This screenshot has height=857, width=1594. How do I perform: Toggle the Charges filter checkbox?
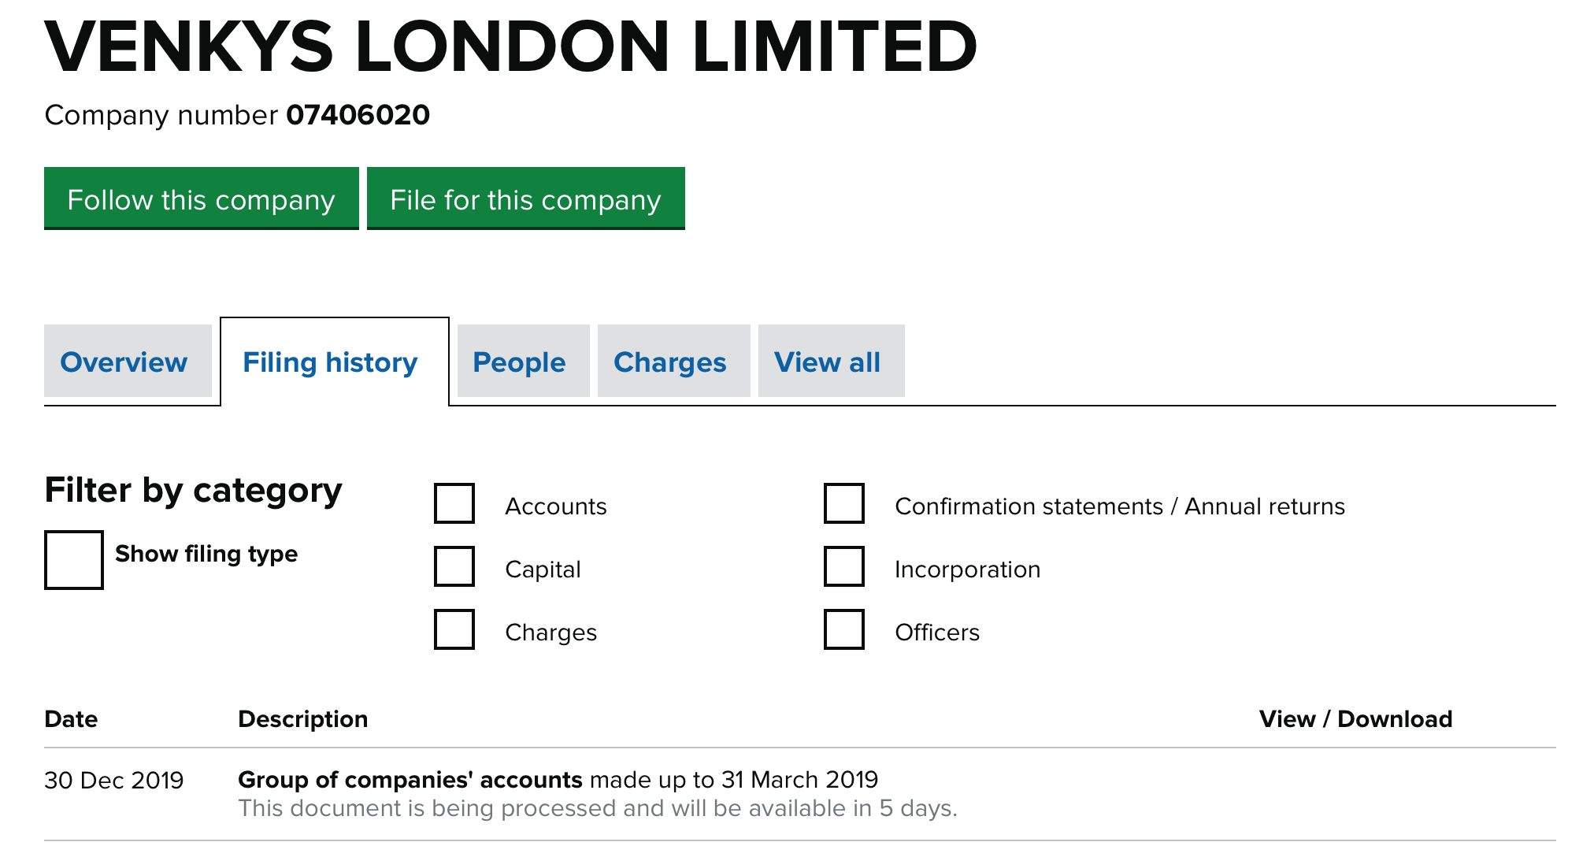(x=454, y=629)
